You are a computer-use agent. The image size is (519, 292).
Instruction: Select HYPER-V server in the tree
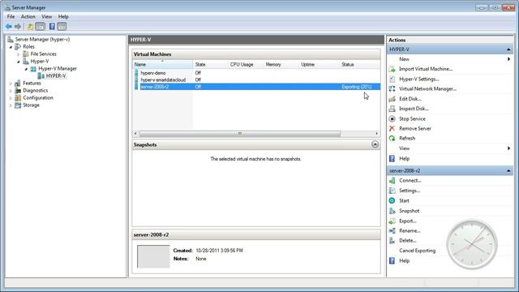[56, 75]
